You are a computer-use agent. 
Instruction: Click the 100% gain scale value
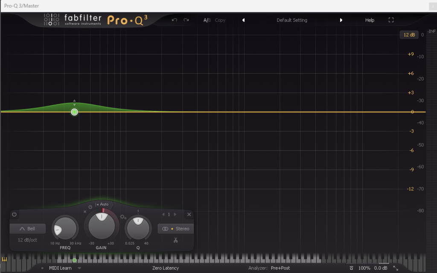point(364,268)
